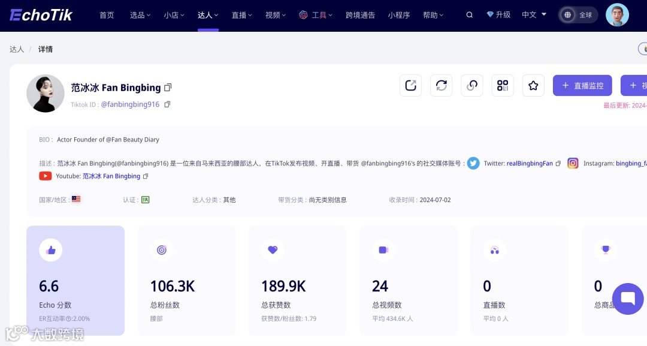
Task: Open the @fanbingbing916 TikTok ID link
Action: (x=130, y=104)
